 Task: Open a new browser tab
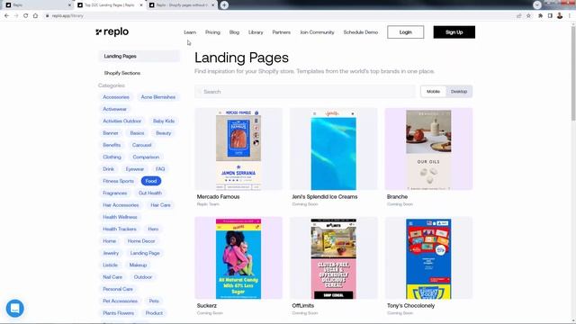coord(224,5)
